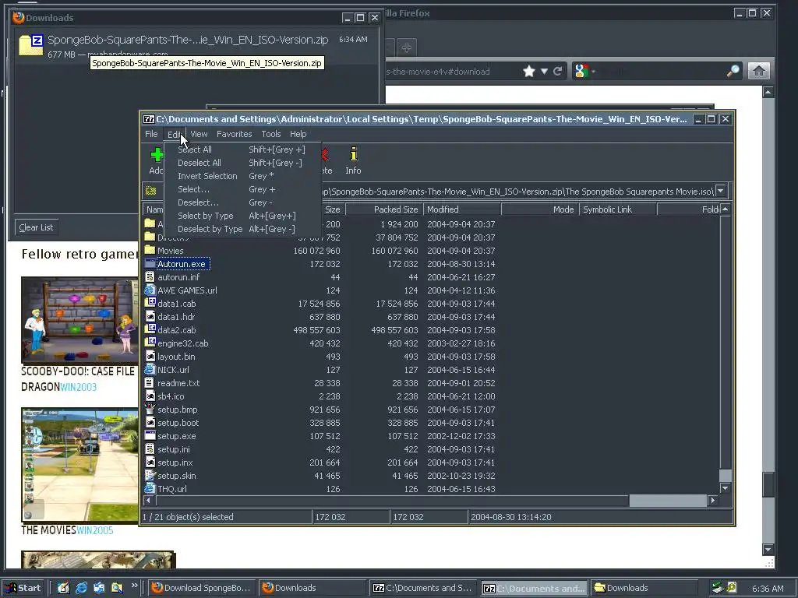The width and height of the screenshot is (798, 598).
Task: Click the Firefox reload icon
Action: [558, 71]
